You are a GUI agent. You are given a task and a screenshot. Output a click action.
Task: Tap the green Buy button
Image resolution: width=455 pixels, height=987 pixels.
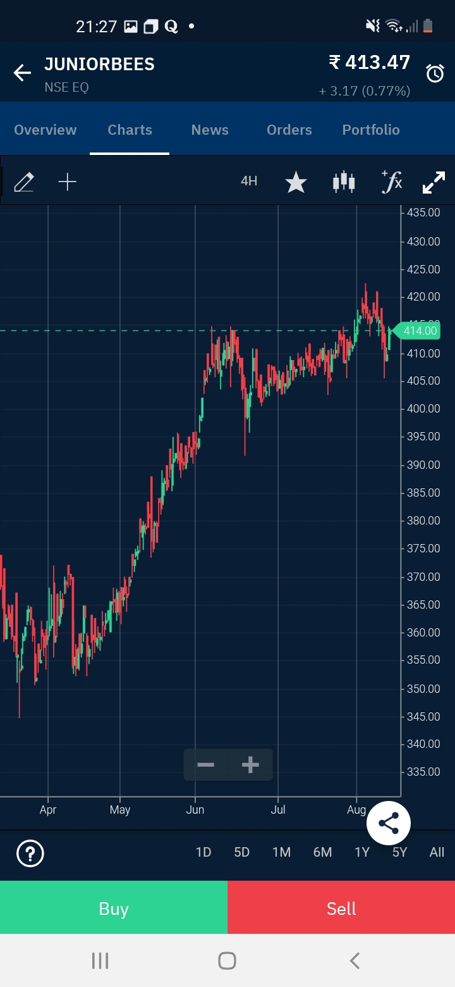[x=114, y=908]
